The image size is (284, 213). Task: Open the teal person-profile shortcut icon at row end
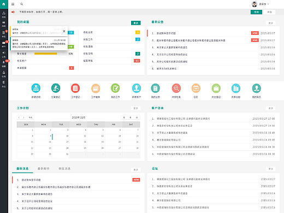(x=257, y=88)
